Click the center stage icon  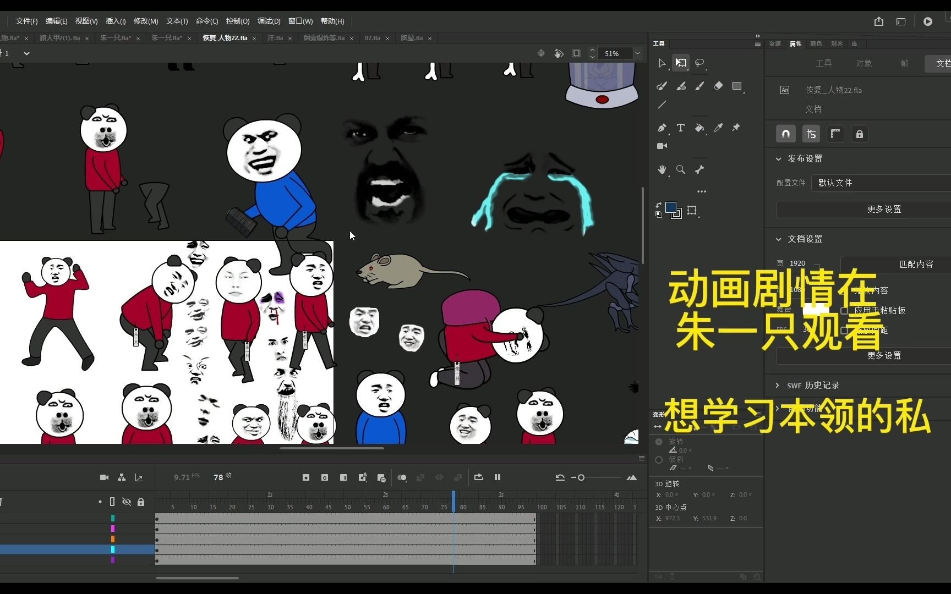coord(541,53)
